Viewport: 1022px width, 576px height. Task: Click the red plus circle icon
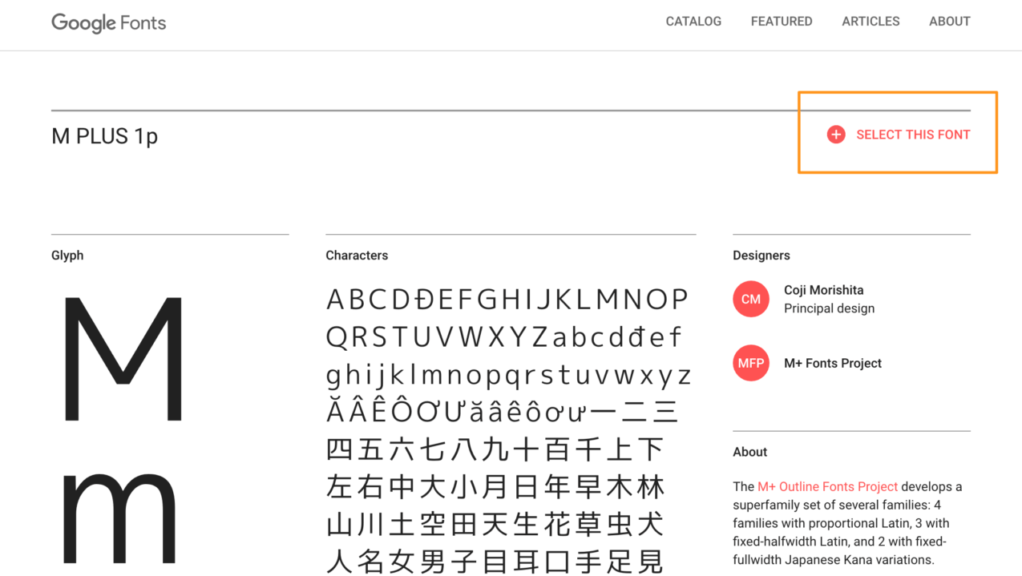coord(836,135)
